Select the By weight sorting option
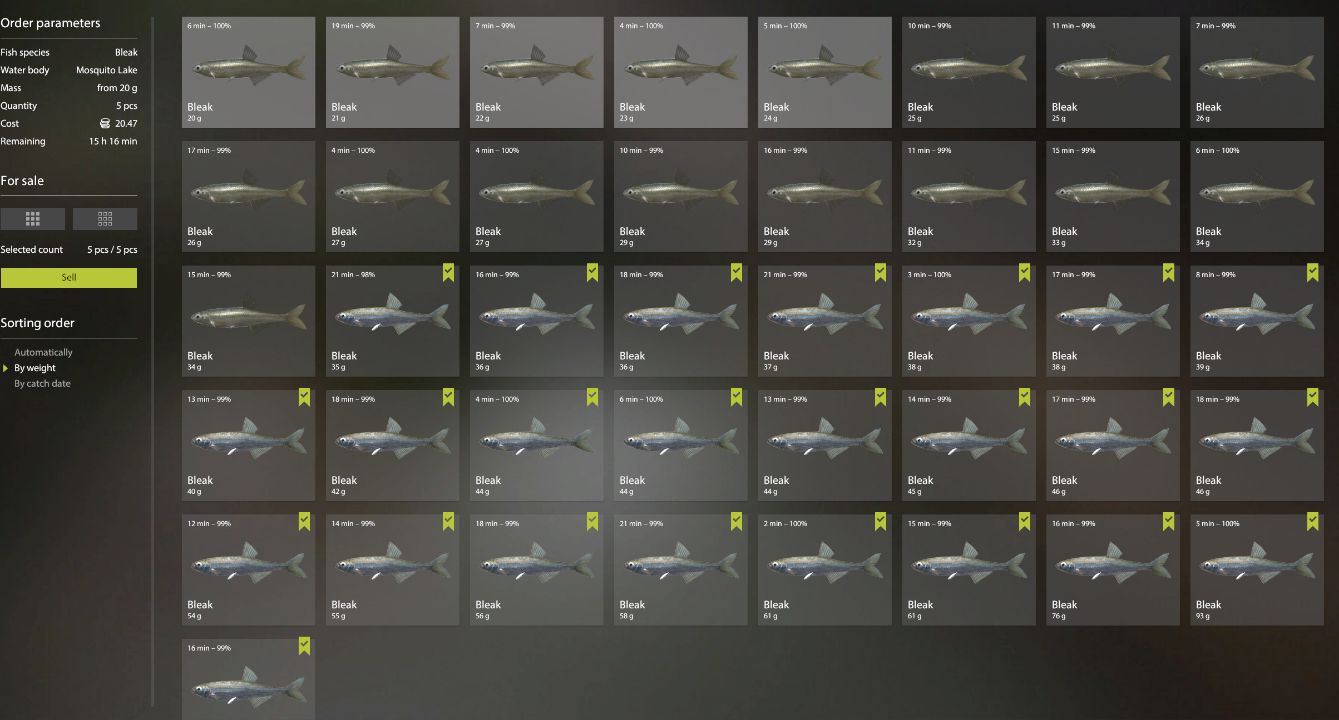Screen dimensions: 1339x720 pos(34,368)
